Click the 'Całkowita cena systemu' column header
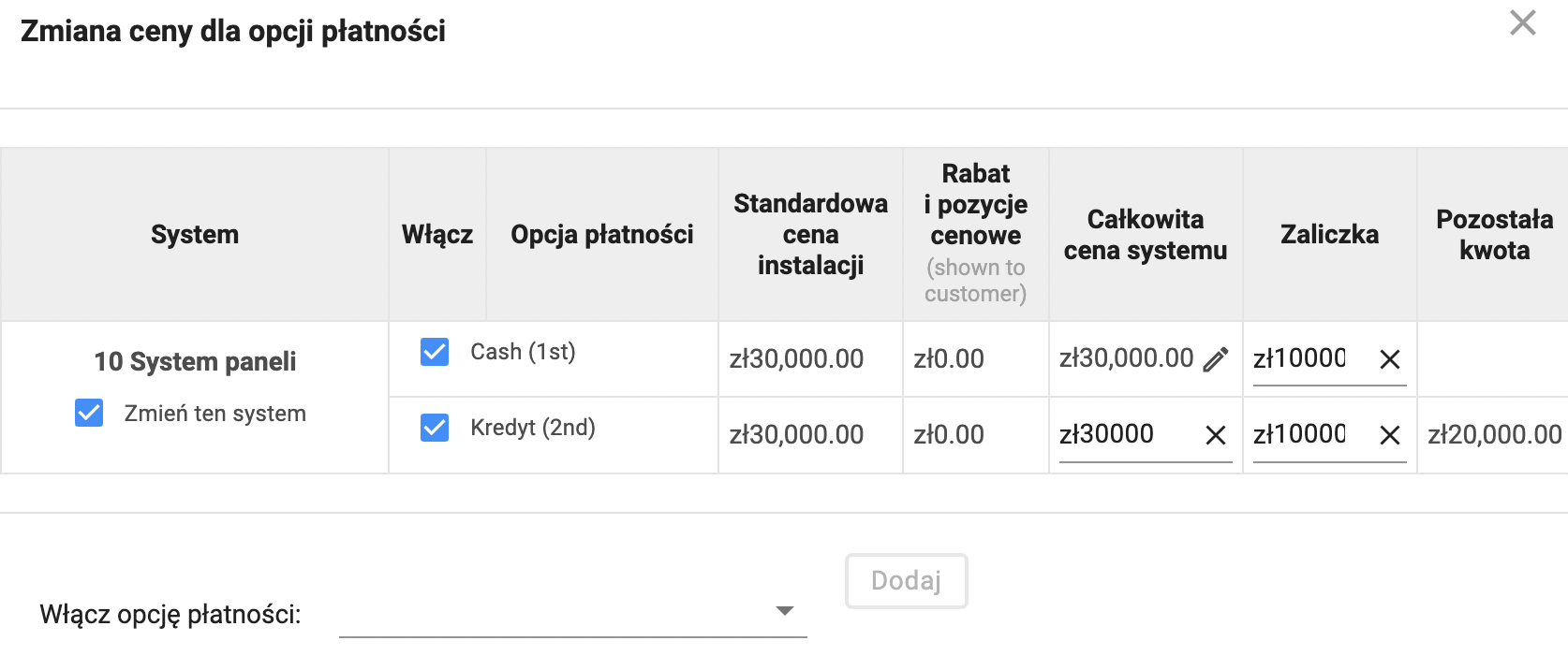Viewport: 1568px width, 670px height. tap(1145, 235)
